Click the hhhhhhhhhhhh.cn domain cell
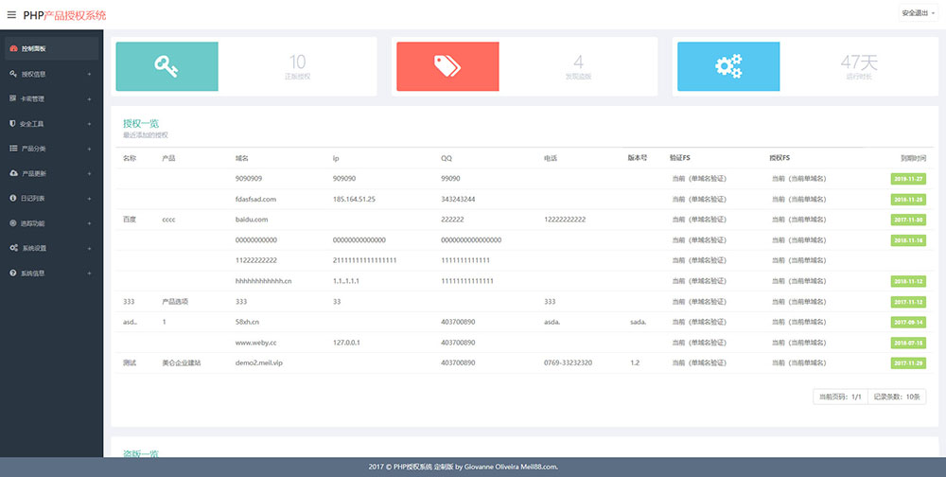The height and width of the screenshot is (477, 946). pos(264,281)
